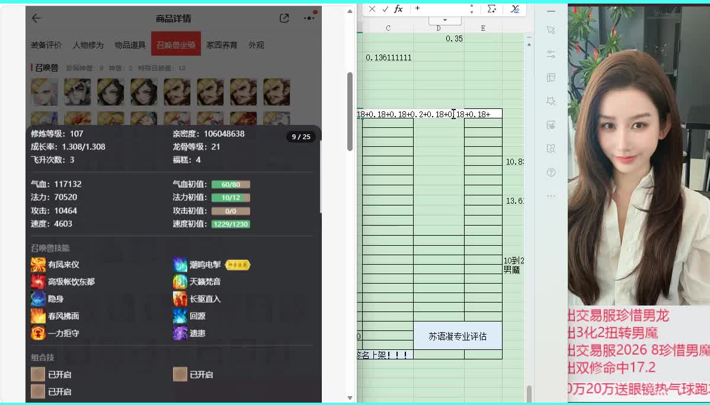Click the 龙骨等级: 21 text
The width and height of the screenshot is (710, 405).
click(196, 147)
